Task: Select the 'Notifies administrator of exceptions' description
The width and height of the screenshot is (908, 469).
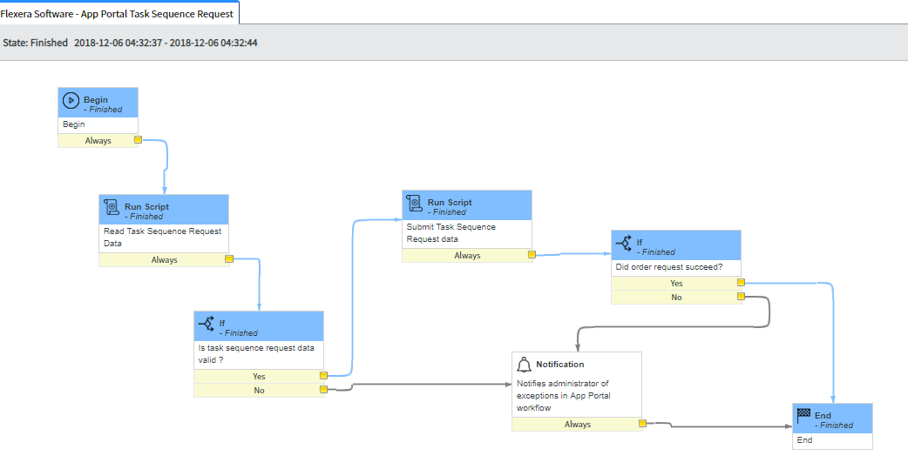Action: click(563, 395)
